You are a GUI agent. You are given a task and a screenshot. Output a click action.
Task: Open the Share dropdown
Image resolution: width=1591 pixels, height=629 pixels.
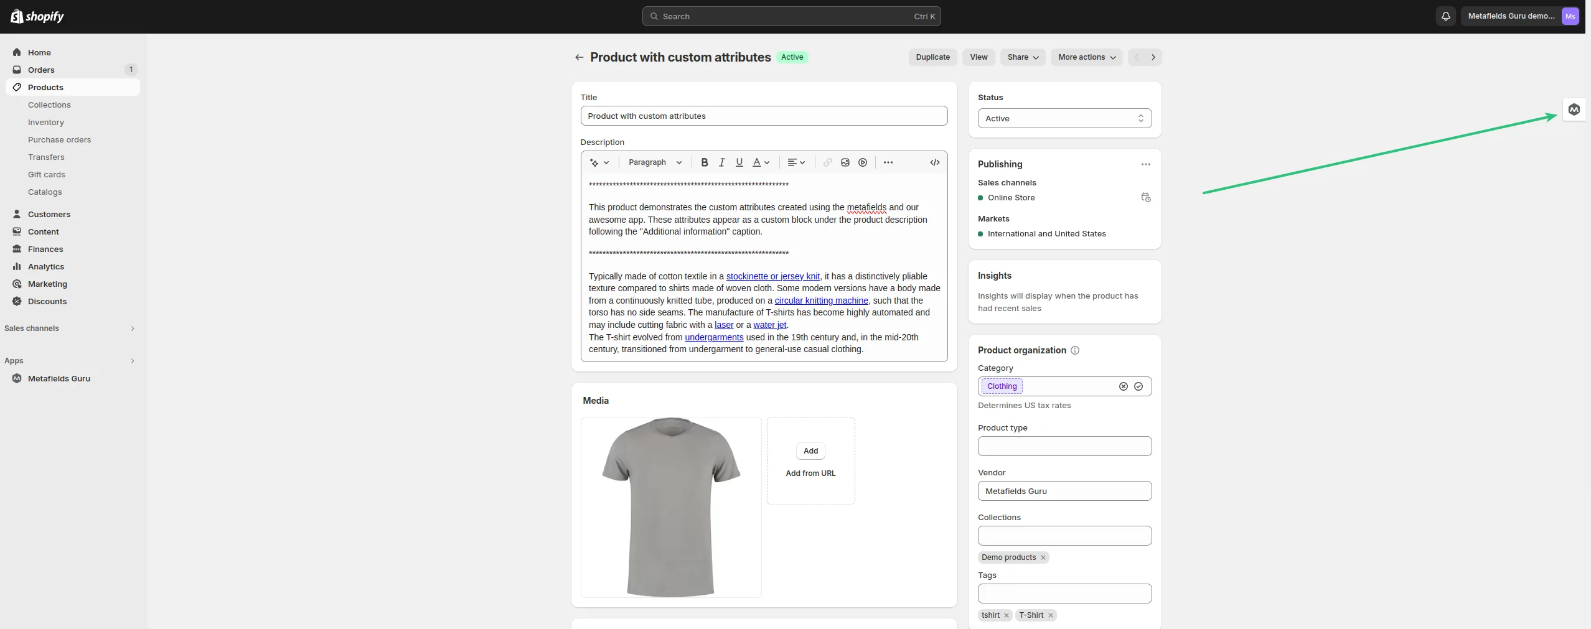(1023, 57)
